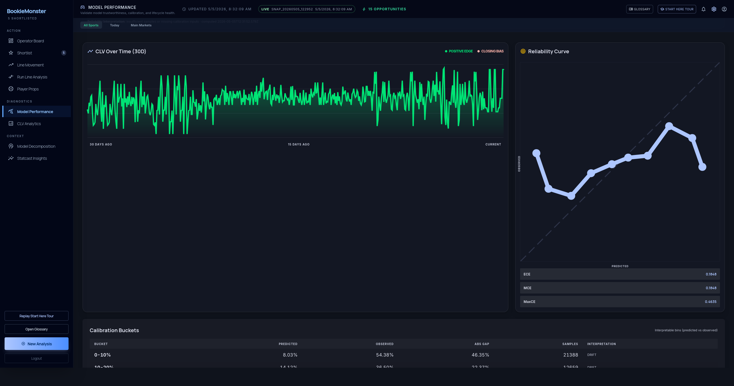The image size is (734, 386).
Task: Start the Start Here Tour
Action: pyautogui.click(x=677, y=9)
